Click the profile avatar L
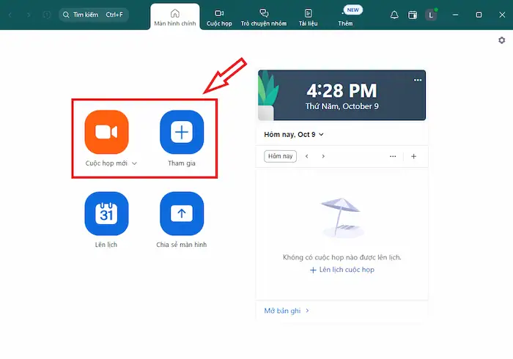 click(431, 15)
